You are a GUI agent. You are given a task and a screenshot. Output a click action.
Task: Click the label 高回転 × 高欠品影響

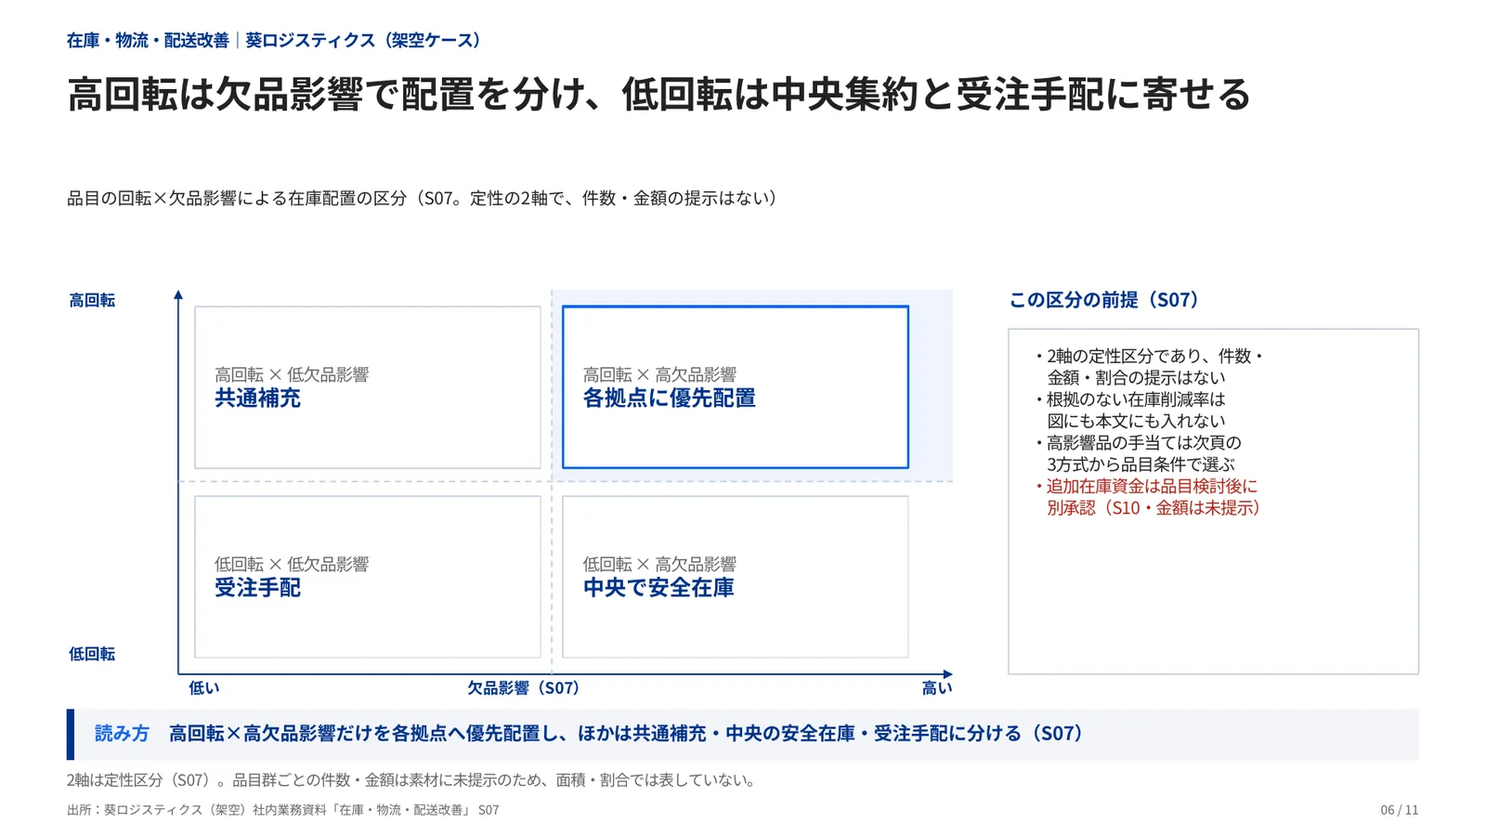click(659, 374)
